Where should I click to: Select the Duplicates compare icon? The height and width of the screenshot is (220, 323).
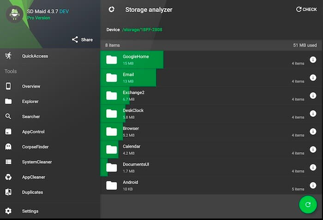pos(8,192)
